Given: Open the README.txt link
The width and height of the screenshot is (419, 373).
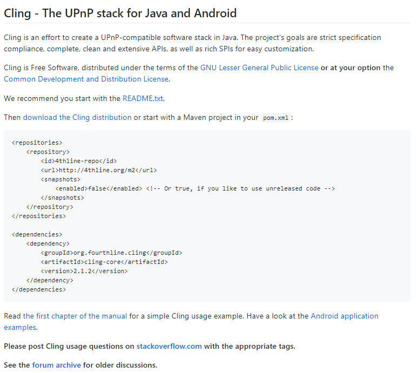Looking at the screenshot, I should (143, 98).
